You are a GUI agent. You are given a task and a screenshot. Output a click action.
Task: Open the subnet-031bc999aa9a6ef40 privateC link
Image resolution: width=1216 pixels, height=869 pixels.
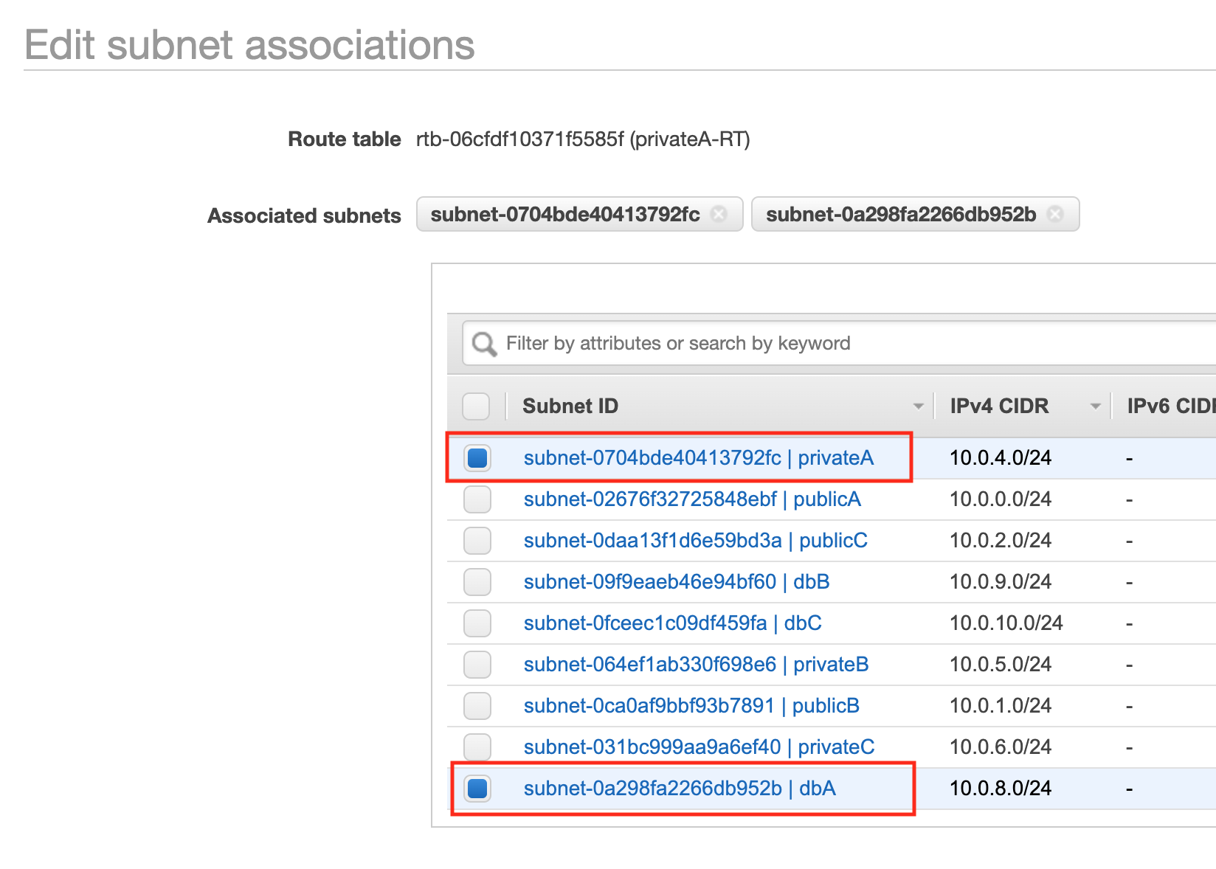pos(698,747)
